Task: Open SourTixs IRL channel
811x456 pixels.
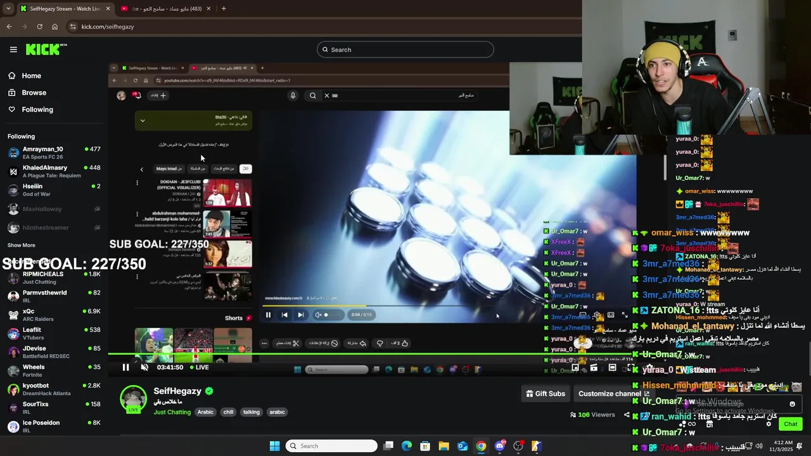Action: (54, 407)
